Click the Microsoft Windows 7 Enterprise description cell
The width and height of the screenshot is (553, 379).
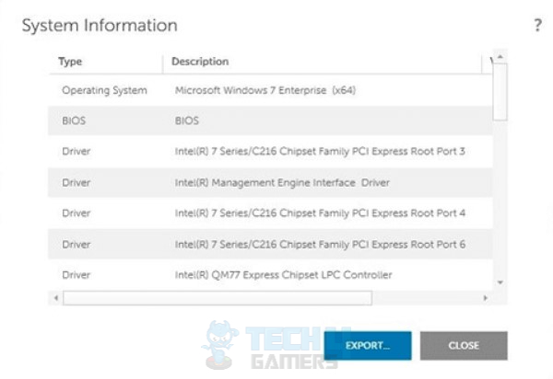click(265, 90)
